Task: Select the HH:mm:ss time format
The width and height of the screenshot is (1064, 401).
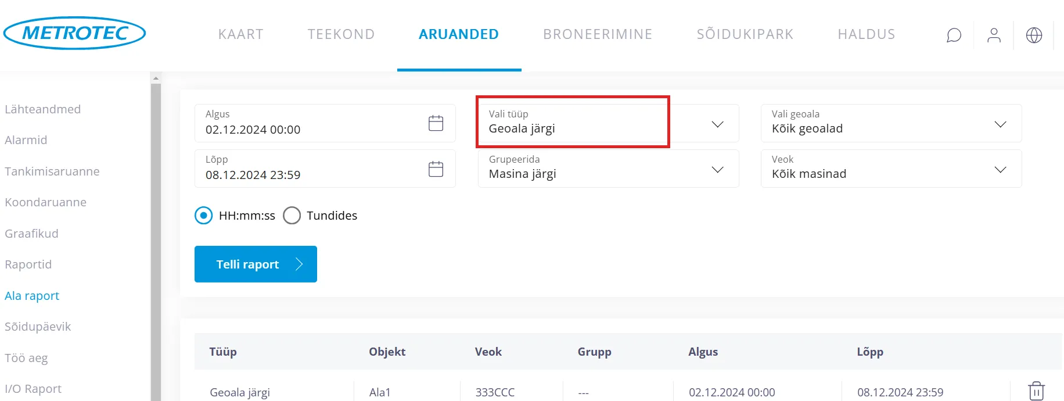Action: click(204, 216)
